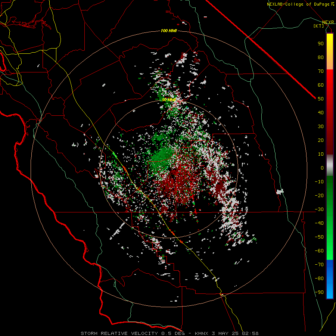
Task: Select the 30 value on velocity scale
Action: click(x=321, y=127)
